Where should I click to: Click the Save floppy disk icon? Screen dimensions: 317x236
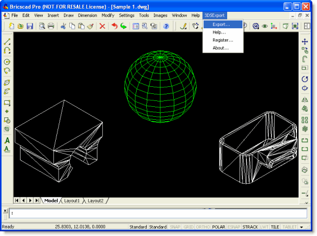point(30,26)
